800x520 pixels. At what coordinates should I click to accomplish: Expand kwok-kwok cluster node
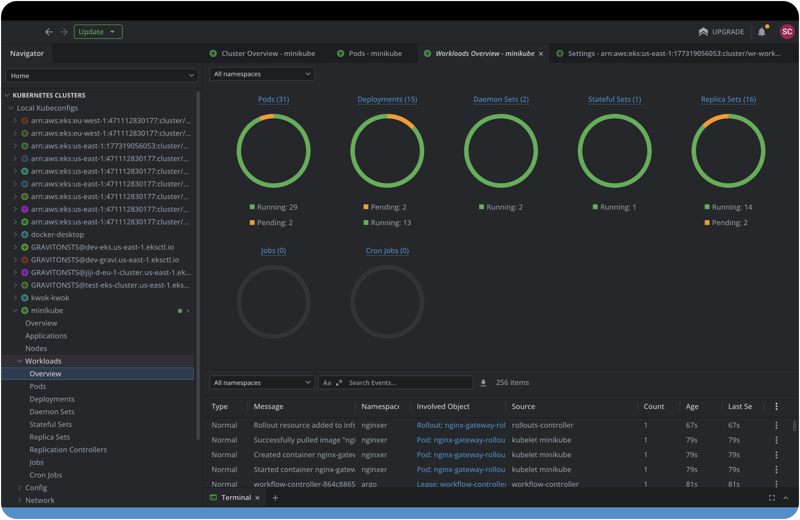coord(15,298)
